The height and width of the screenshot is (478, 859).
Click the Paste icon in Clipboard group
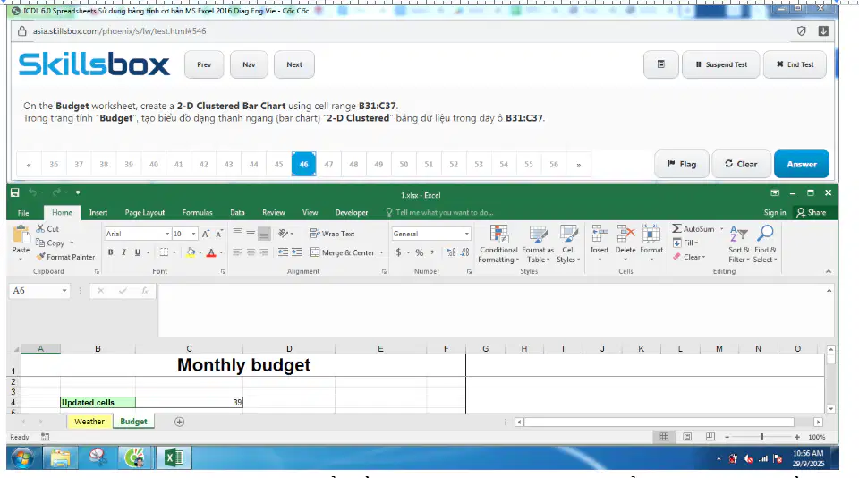coord(21,235)
